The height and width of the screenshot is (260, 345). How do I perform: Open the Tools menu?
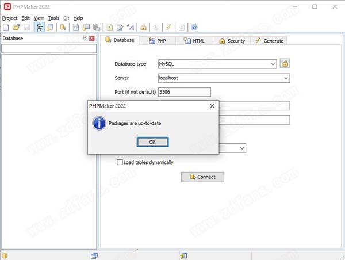(x=53, y=18)
